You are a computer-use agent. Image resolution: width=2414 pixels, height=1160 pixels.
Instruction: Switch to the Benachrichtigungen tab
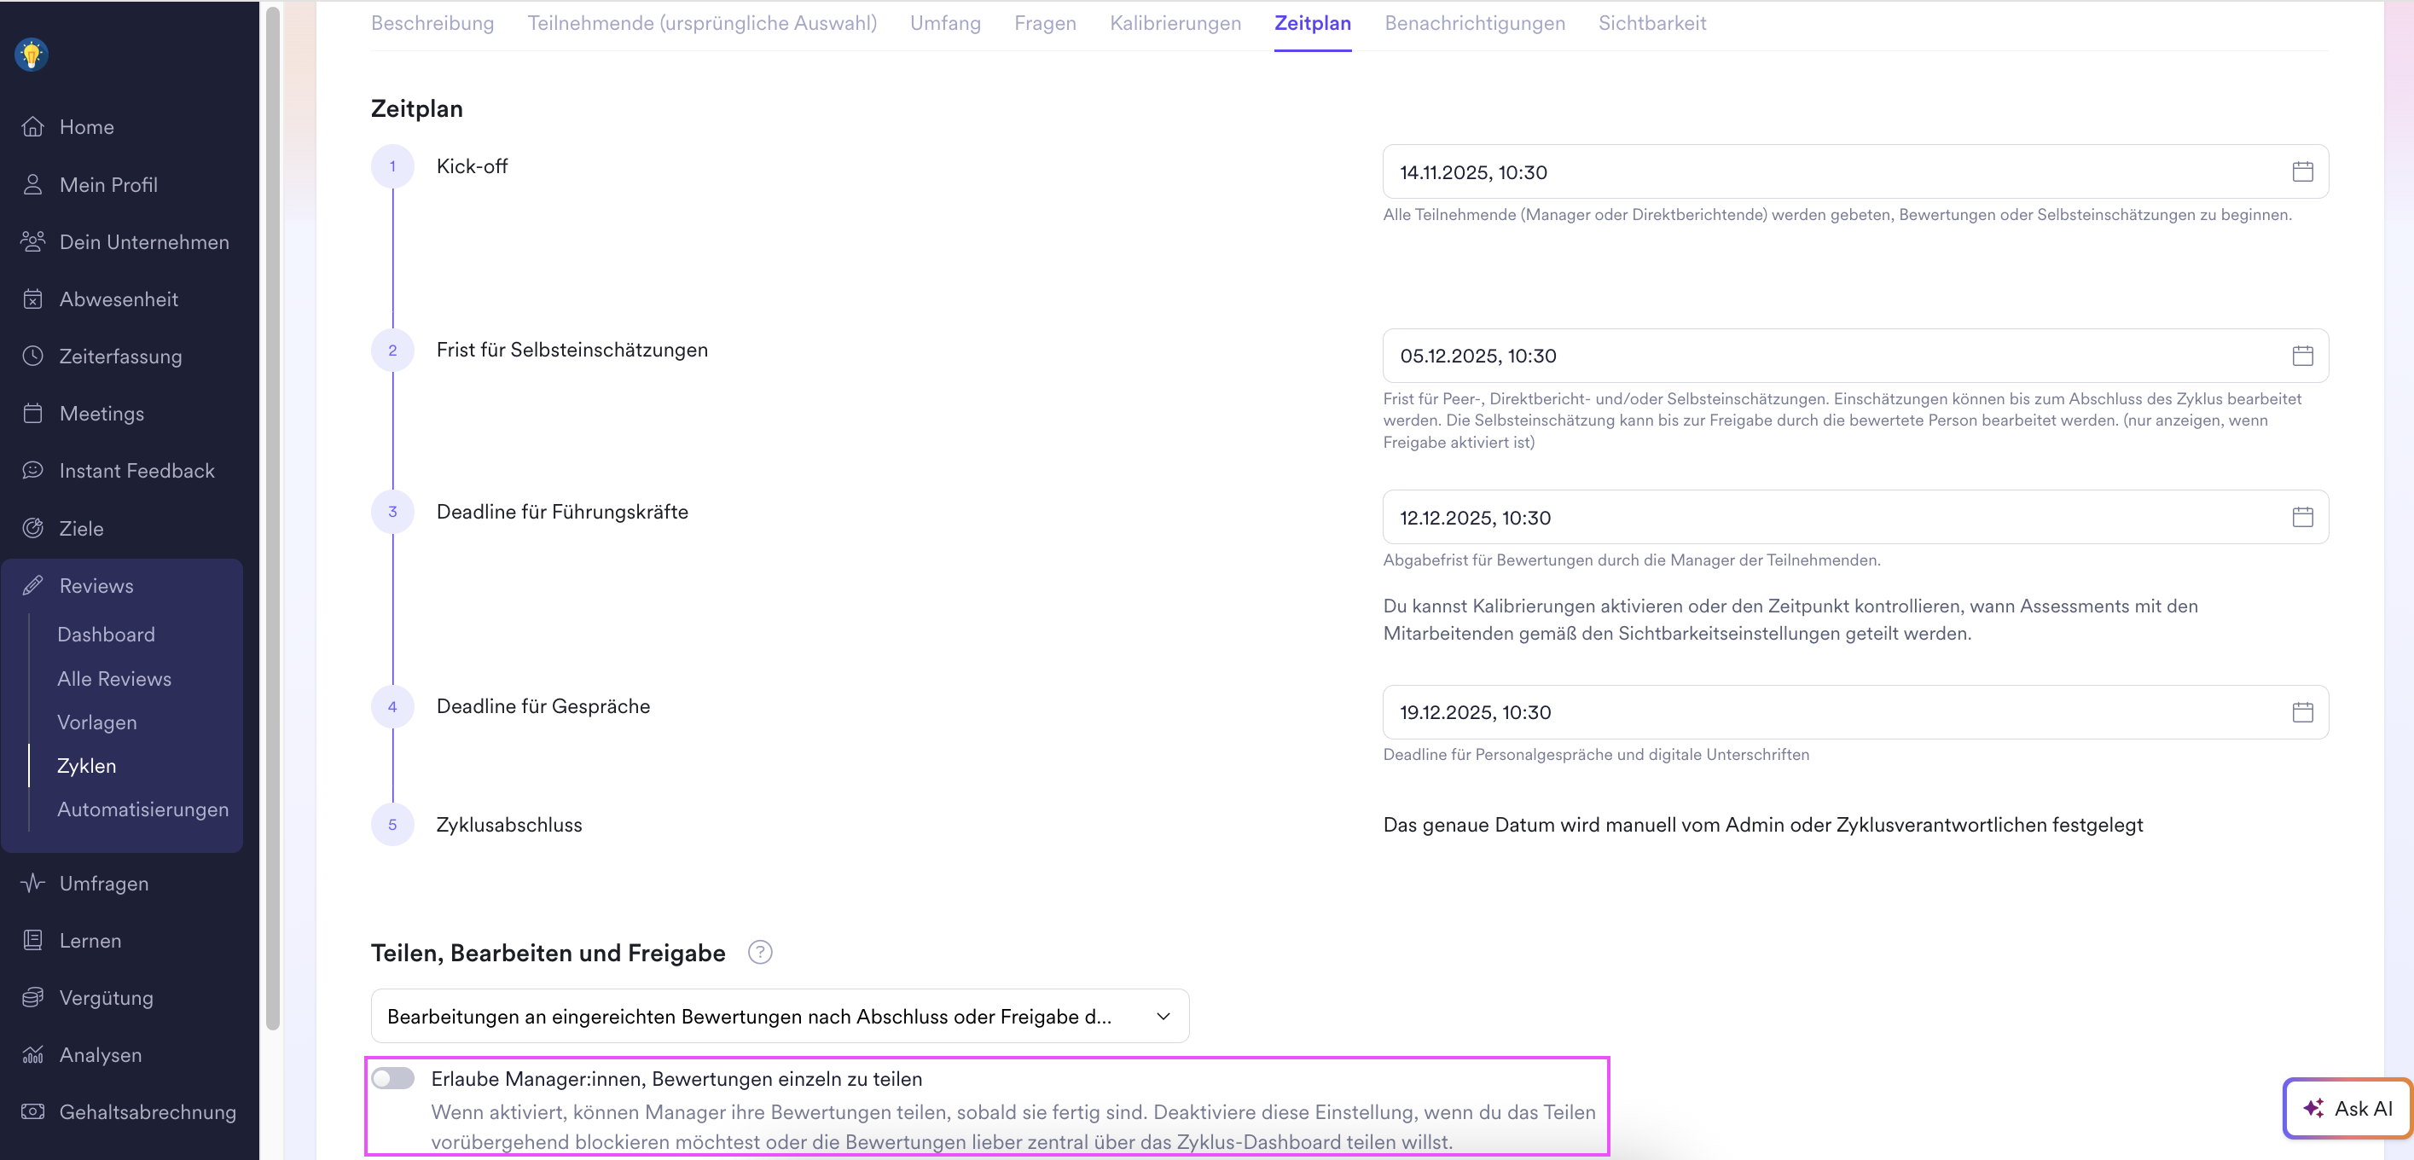pos(1474,23)
